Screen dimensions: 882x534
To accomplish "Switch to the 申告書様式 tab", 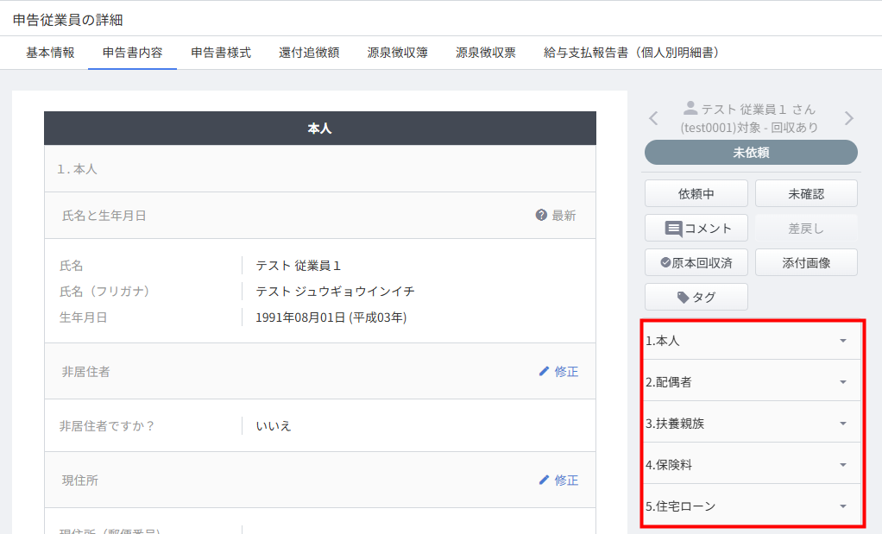I will pos(221,53).
